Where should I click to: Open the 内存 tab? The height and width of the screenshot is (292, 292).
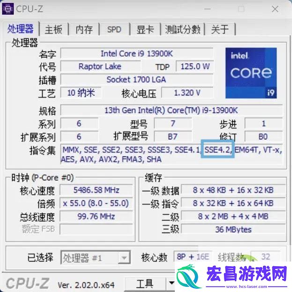click(84, 29)
